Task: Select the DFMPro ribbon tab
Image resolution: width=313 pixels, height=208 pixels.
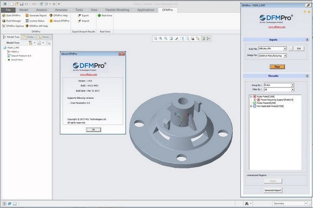Action: coord(167,10)
